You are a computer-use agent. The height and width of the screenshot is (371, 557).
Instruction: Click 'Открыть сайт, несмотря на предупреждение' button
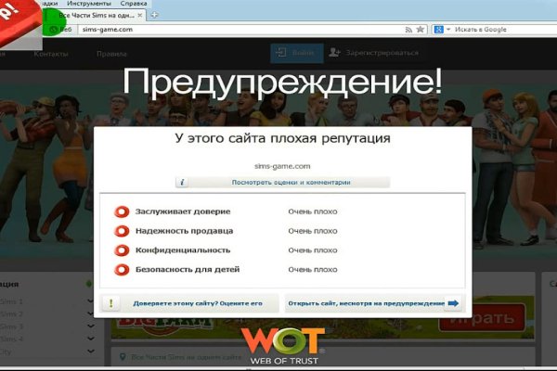pyautogui.click(x=366, y=303)
